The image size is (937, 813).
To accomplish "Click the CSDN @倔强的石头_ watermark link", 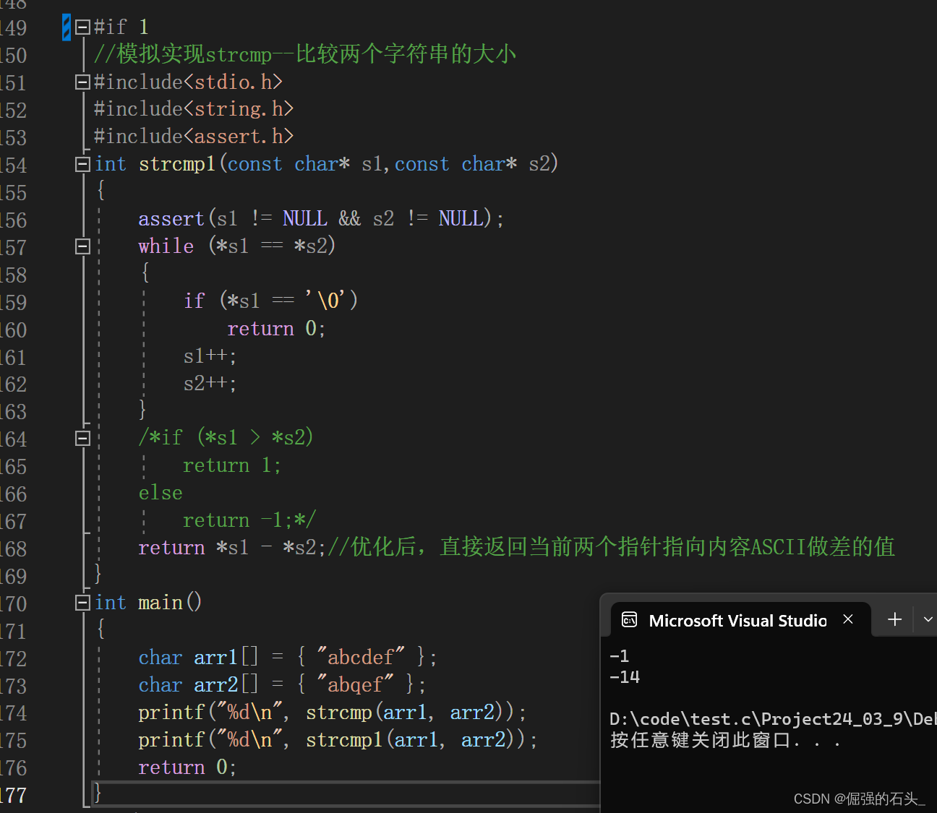I will tap(859, 798).
